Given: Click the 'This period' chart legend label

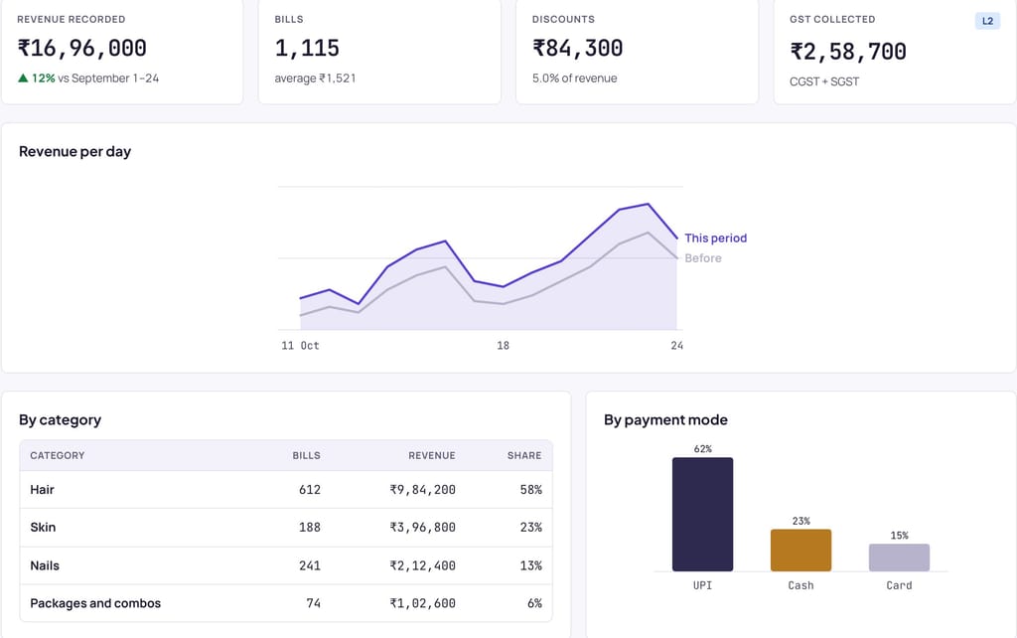Looking at the screenshot, I should (715, 239).
